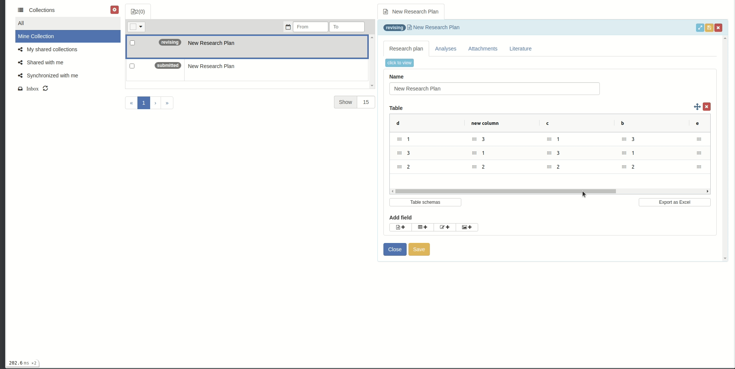Select My shared collections in sidebar
The height and width of the screenshot is (369, 735).
[52, 49]
